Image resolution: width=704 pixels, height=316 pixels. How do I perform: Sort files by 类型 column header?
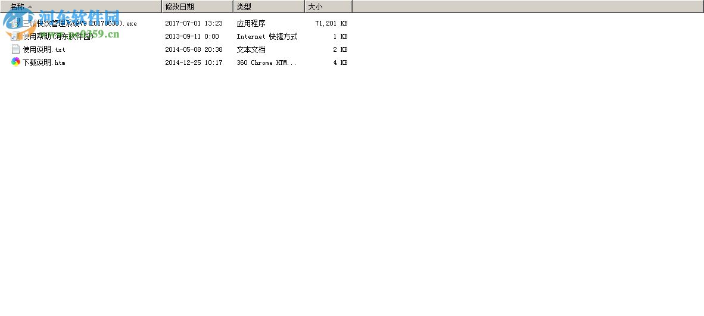point(269,7)
